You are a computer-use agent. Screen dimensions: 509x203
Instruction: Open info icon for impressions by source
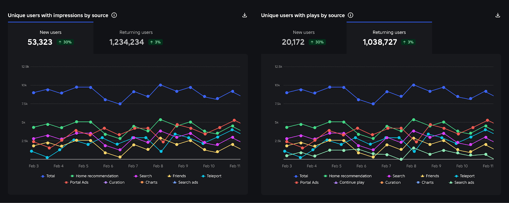point(114,15)
